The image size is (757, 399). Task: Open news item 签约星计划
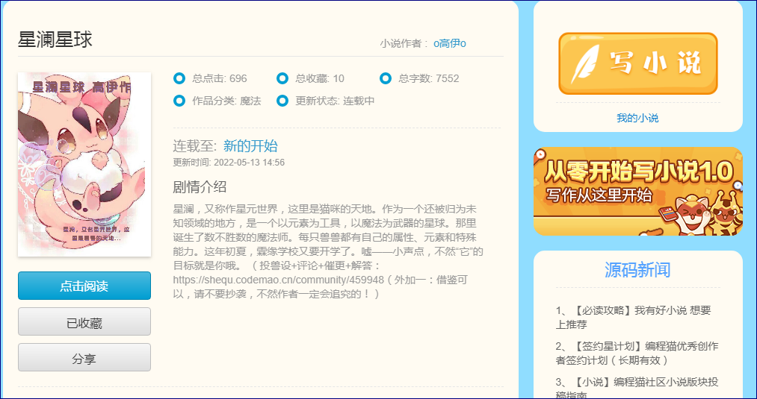(637, 354)
